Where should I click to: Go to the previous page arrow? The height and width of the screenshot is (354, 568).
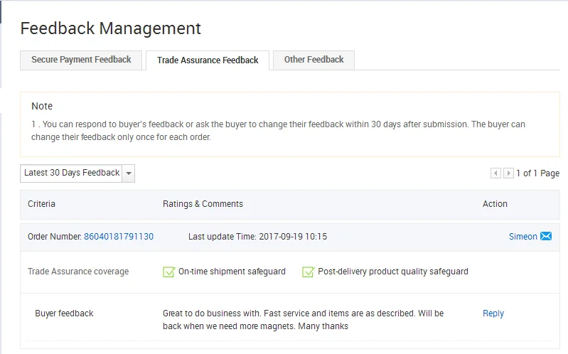click(495, 173)
